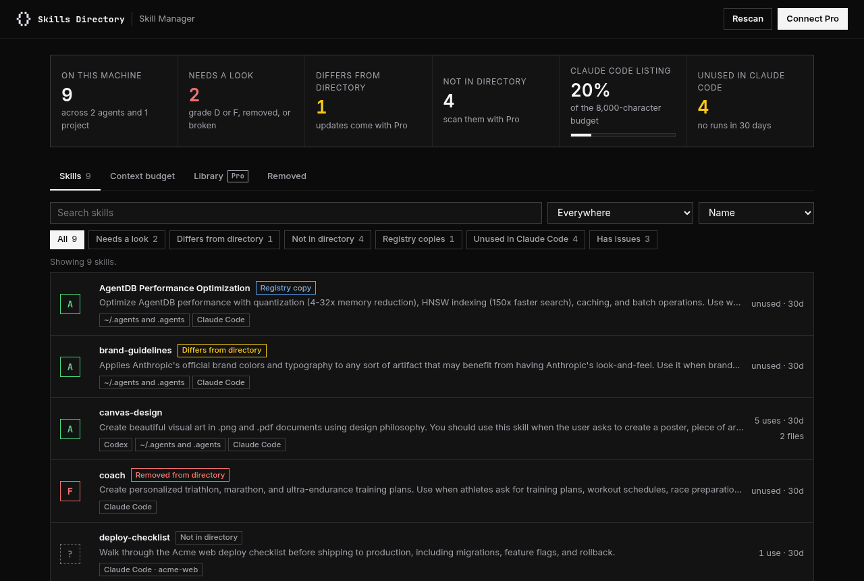Open the On this machine stat card
Viewport: 864px width, 581px height.
click(114, 101)
